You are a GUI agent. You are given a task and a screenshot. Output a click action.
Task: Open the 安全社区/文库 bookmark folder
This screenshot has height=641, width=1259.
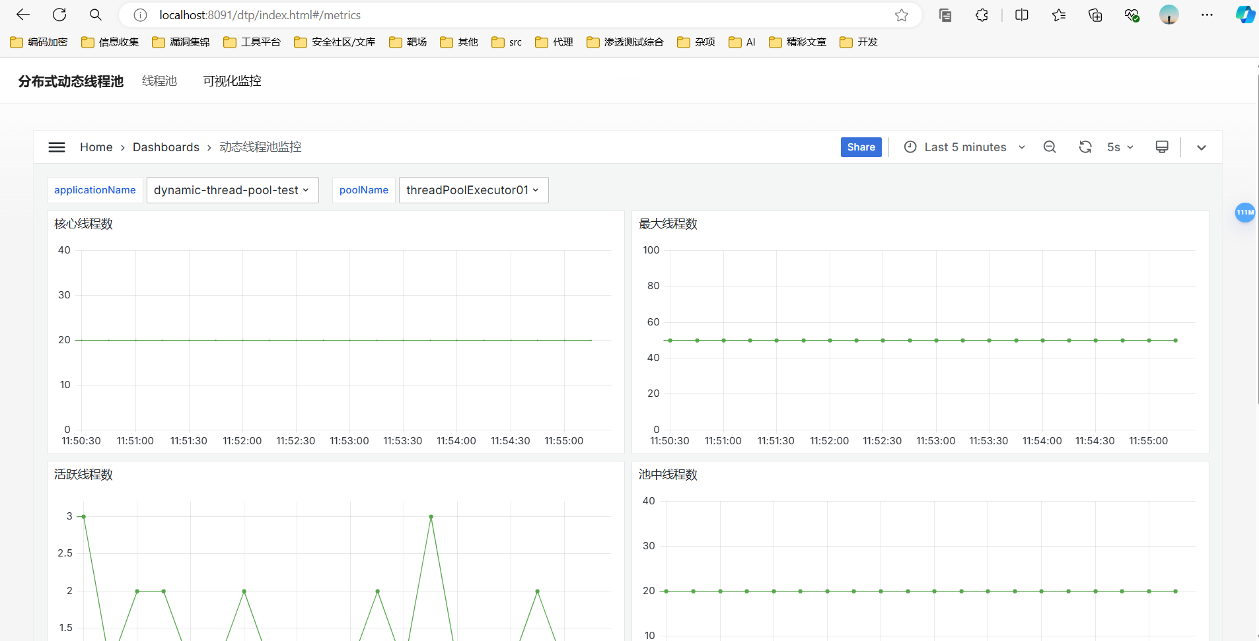click(335, 42)
